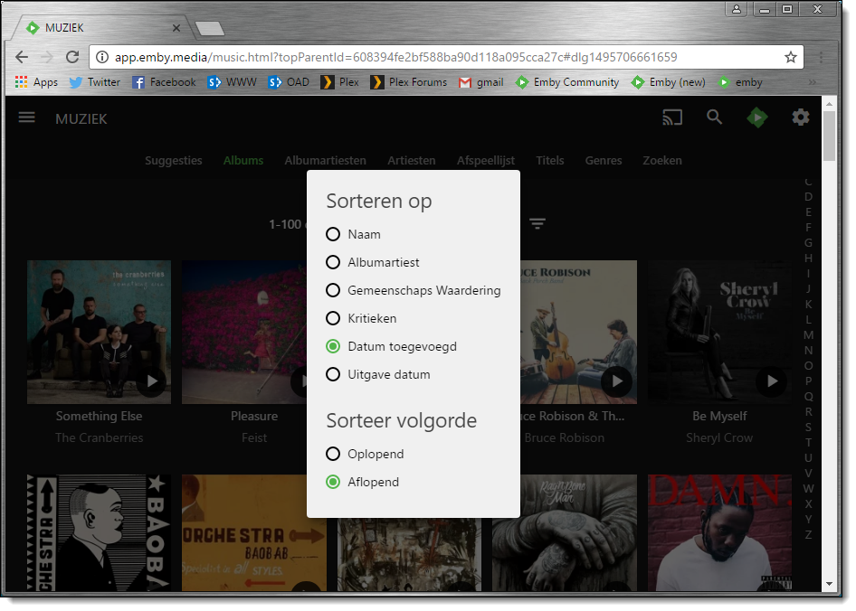Image resolution: width=856 pixels, height=611 pixels.
Task: View site information icon in address bar
Action: pos(101,57)
